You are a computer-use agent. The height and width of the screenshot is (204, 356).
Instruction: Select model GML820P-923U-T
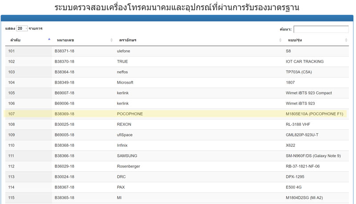click(x=302, y=135)
